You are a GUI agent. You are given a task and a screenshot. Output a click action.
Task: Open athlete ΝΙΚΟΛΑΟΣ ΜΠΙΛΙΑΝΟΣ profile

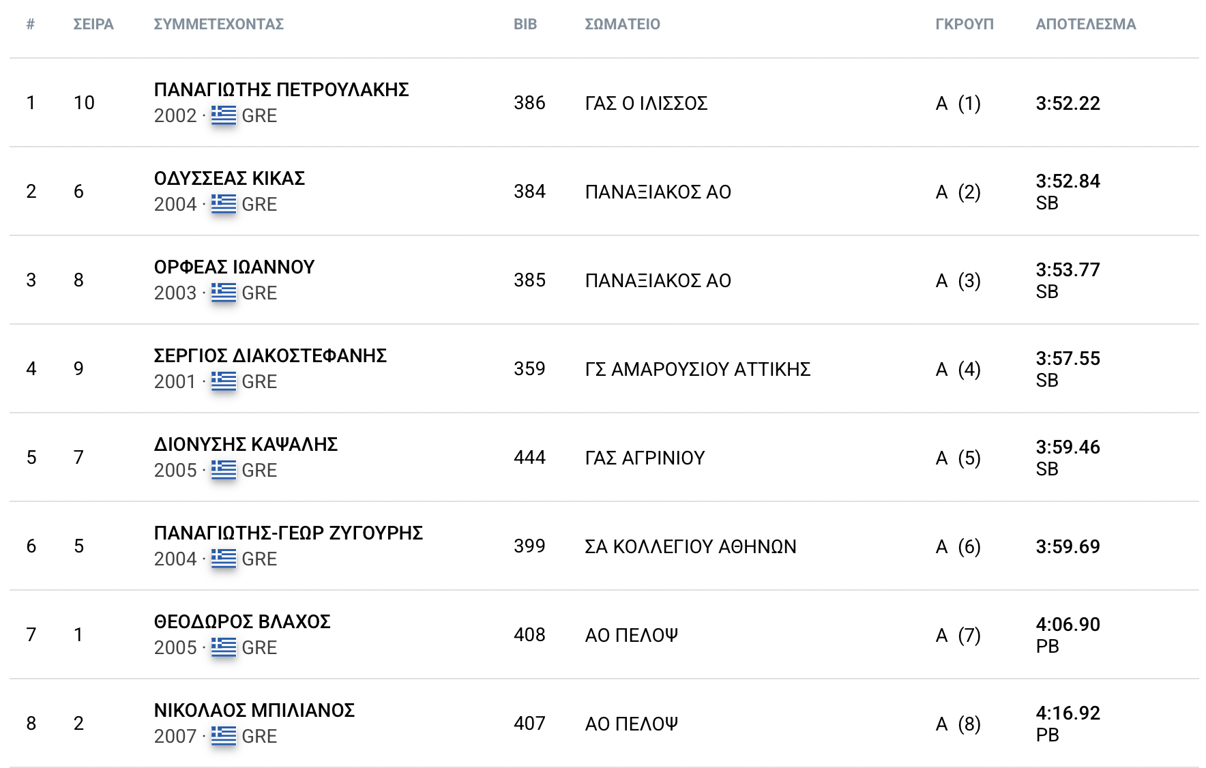click(x=254, y=710)
